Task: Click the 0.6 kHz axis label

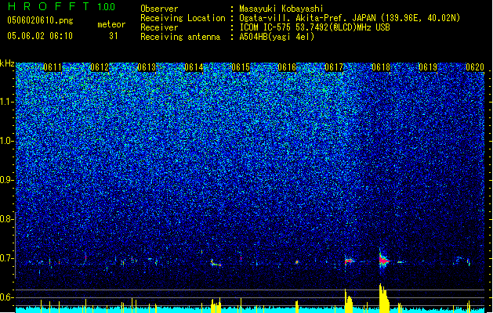Action: (x=7, y=297)
